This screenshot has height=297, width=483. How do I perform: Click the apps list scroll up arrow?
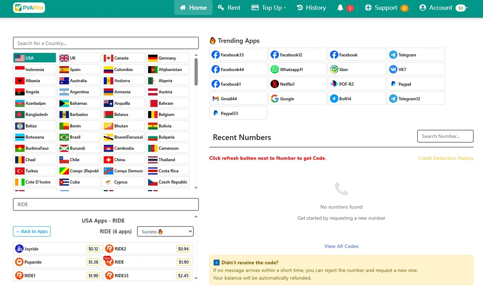coord(196,216)
